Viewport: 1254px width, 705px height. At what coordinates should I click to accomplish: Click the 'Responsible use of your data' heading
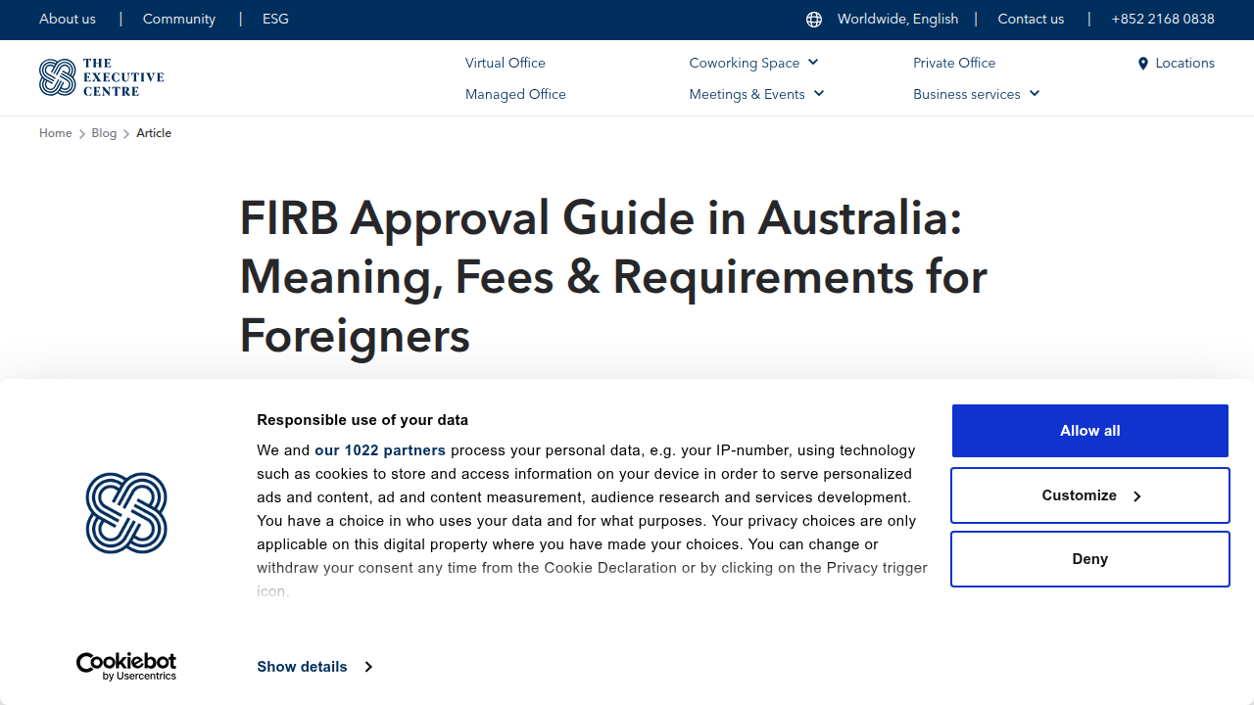point(362,420)
